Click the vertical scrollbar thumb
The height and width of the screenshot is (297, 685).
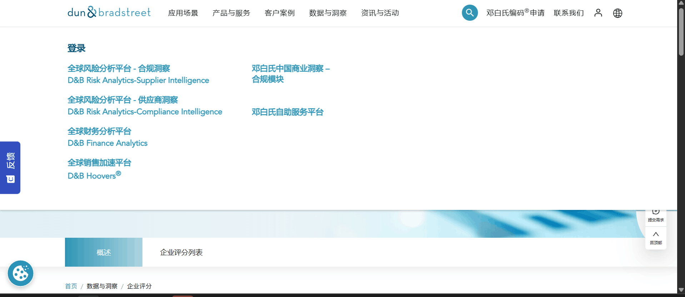681,31
